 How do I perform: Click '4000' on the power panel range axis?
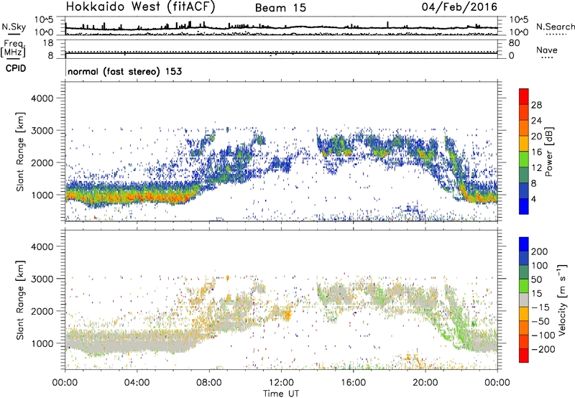click(42, 98)
